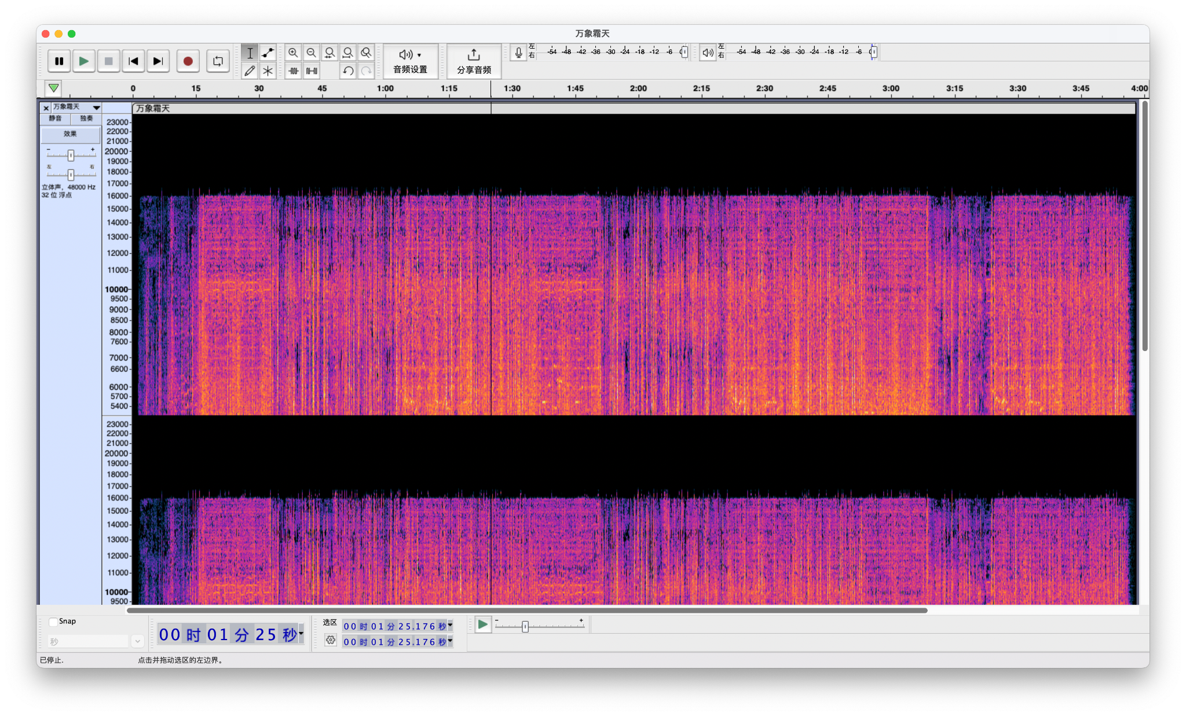
Task: Open the 音频设置 audio setup dropdown
Action: click(410, 61)
